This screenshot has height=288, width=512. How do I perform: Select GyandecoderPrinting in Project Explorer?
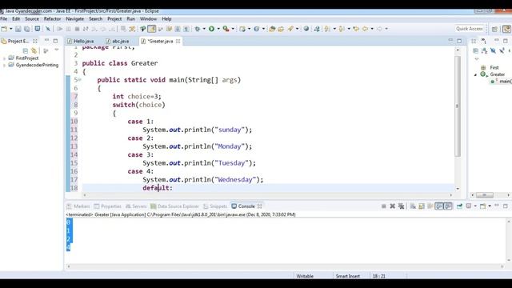click(37, 65)
